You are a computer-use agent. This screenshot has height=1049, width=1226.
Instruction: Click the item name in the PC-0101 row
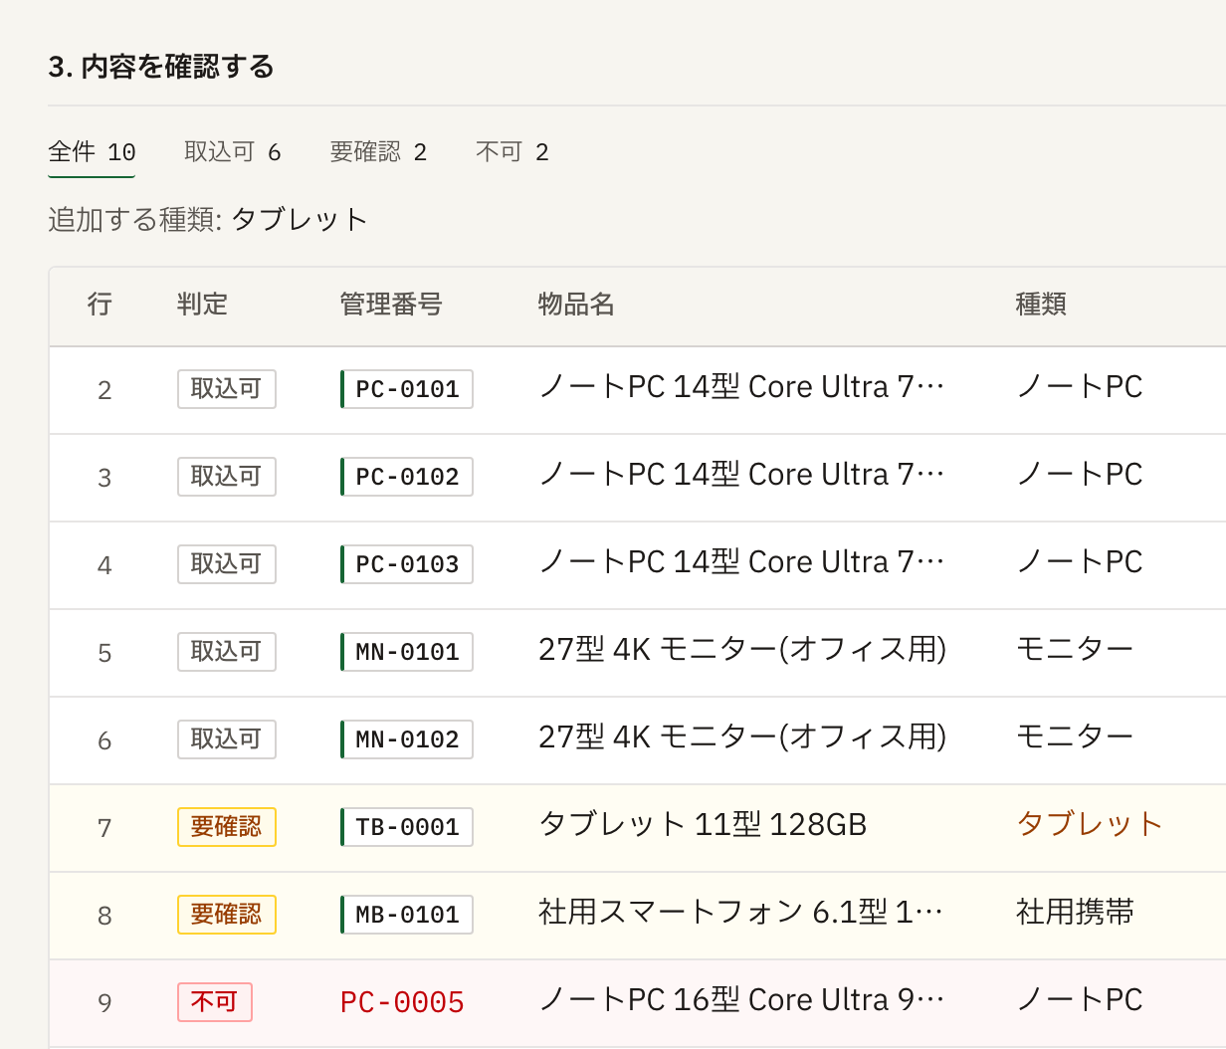click(x=741, y=387)
